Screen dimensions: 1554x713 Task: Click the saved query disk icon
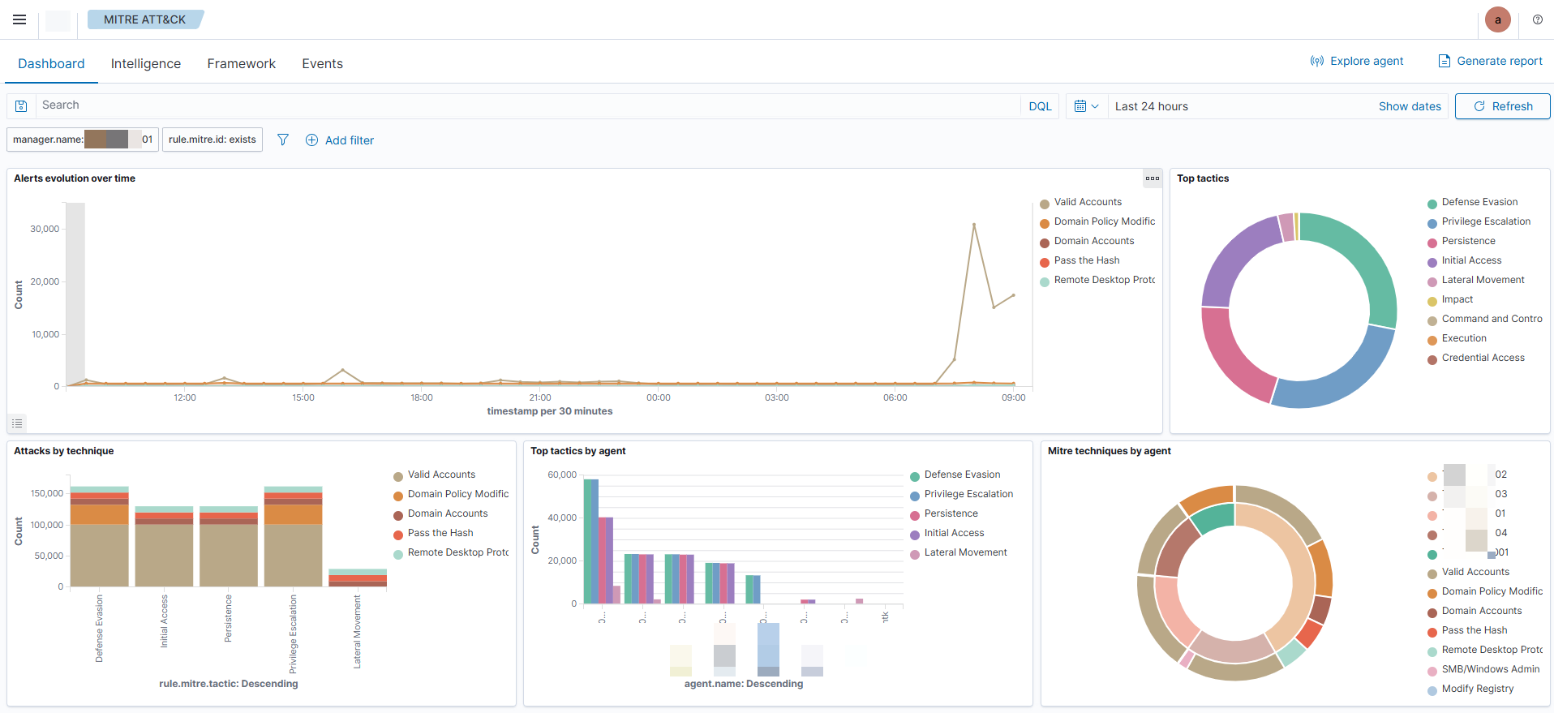pyautogui.click(x=22, y=106)
